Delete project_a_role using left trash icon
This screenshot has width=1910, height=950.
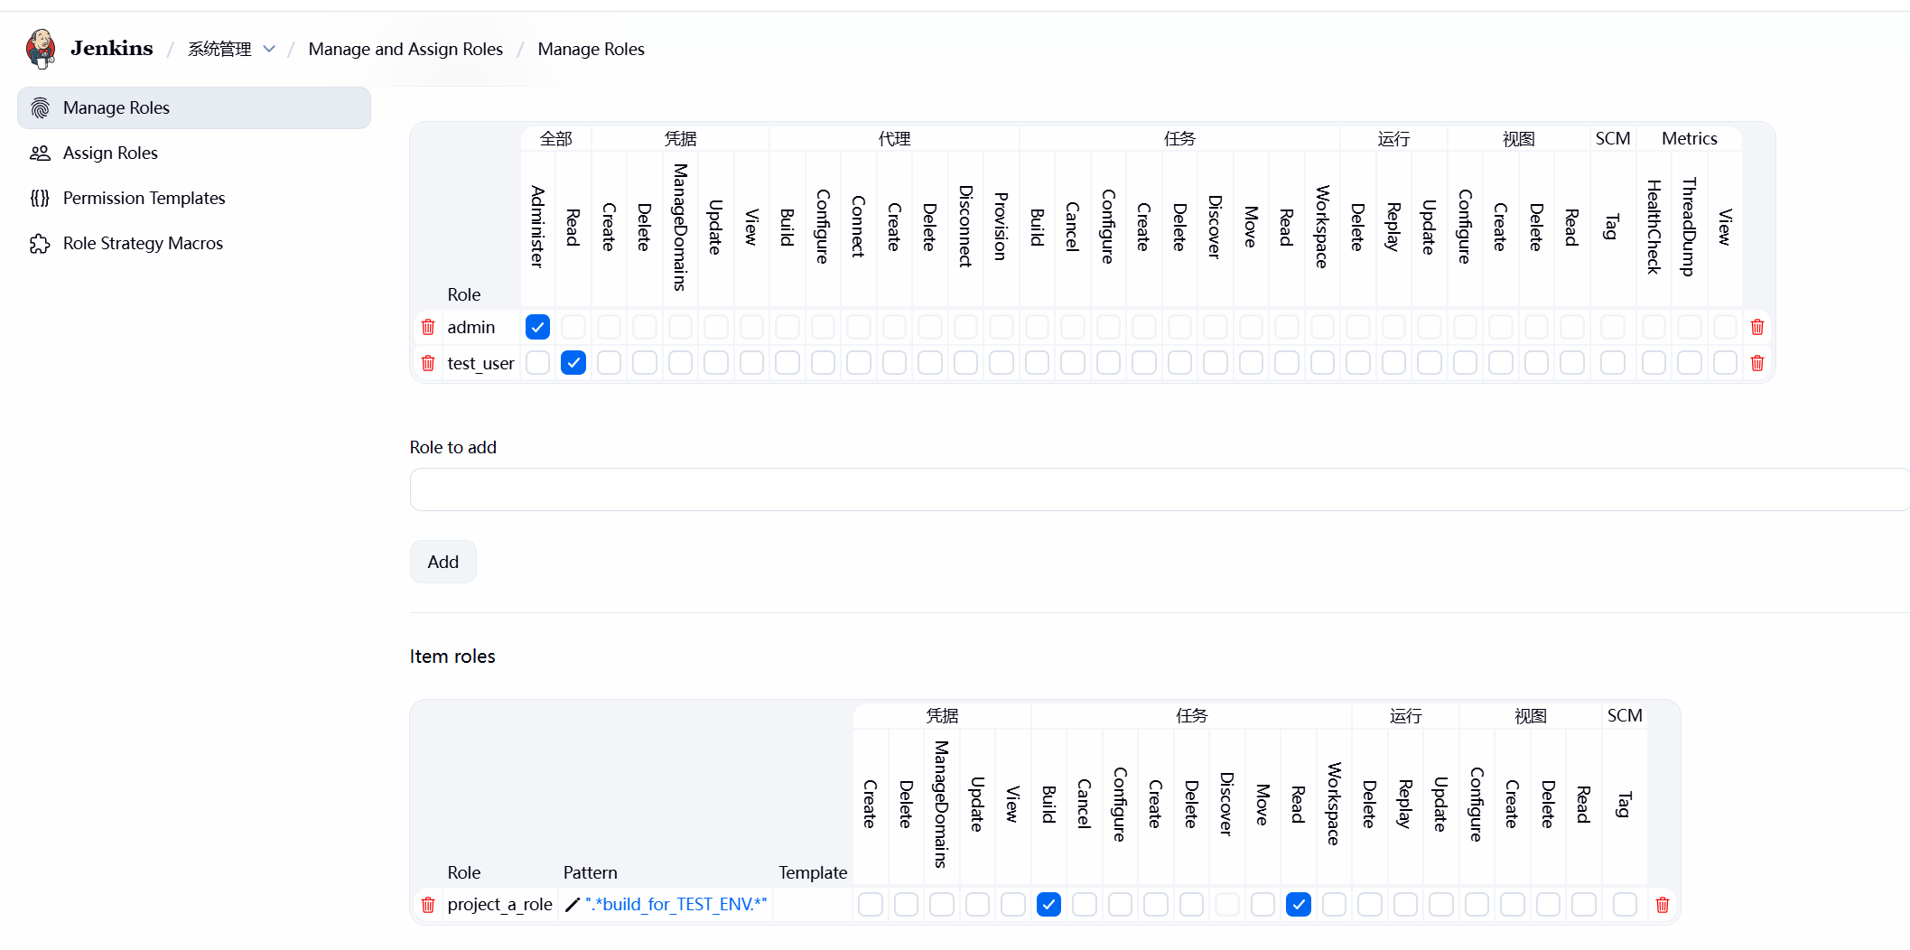(428, 905)
